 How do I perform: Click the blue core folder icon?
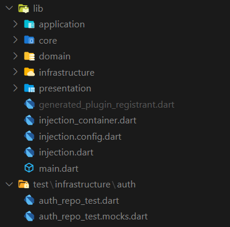coord(30,40)
